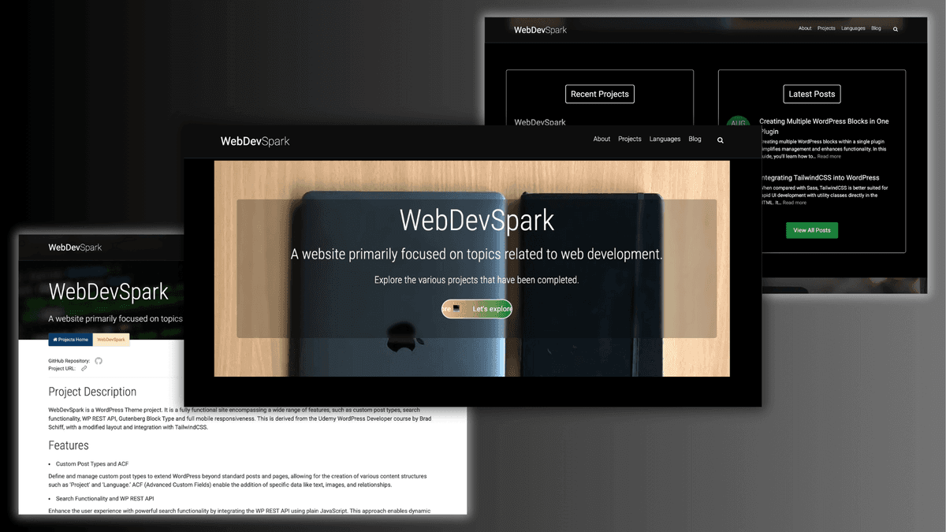Click the WebDevSpark logo in the left project window
Image resolution: width=946 pixels, height=532 pixels.
click(x=75, y=247)
